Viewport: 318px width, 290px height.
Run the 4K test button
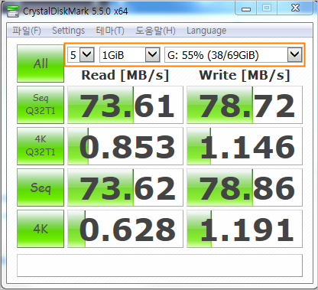tap(41, 229)
